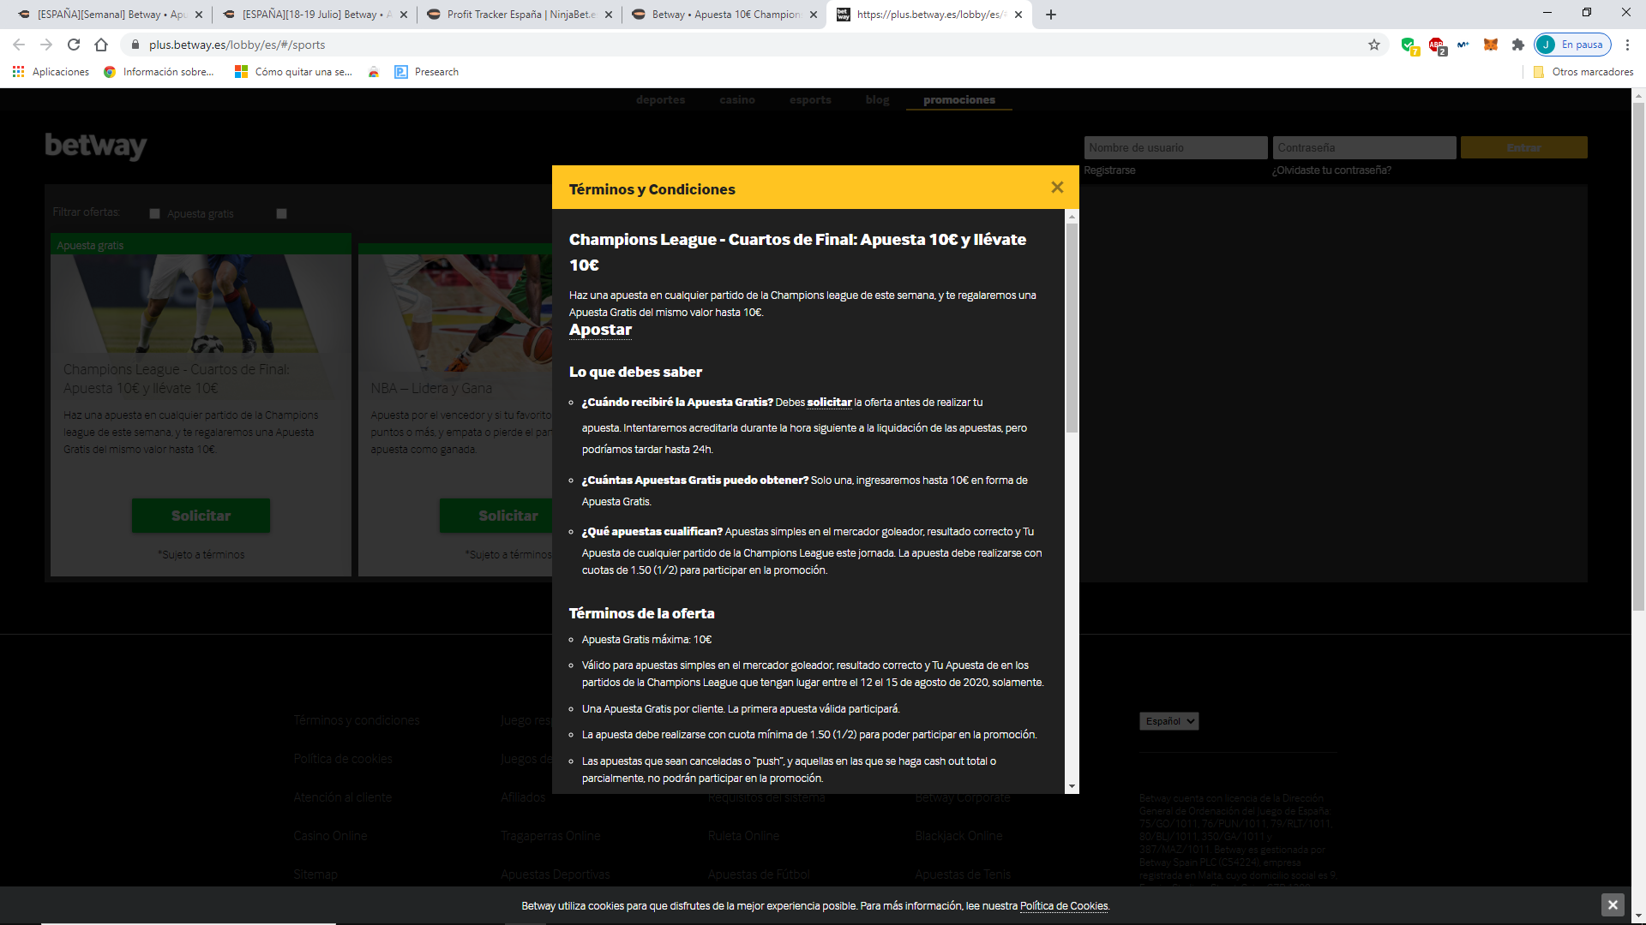The image size is (1646, 925).
Task: Close the active plus.betway.es tab
Action: [x=1018, y=15]
